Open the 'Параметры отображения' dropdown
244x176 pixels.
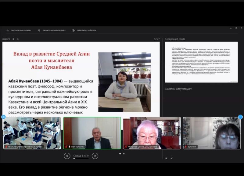(52, 30)
